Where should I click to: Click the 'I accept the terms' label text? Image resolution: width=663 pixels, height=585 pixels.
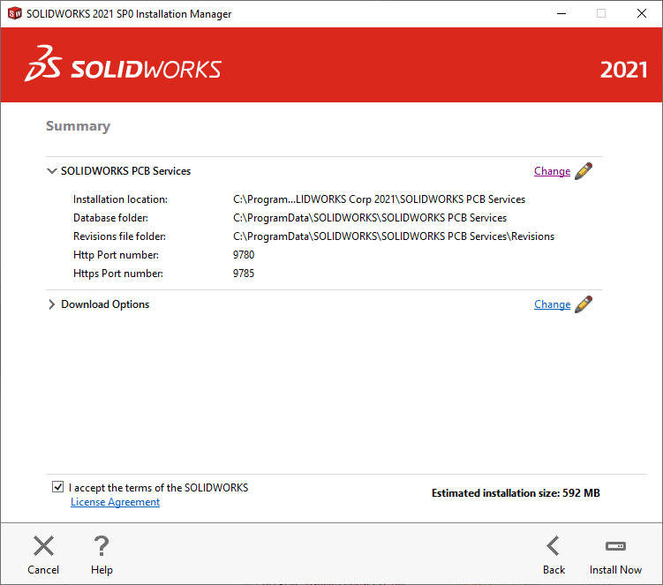click(x=159, y=488)
